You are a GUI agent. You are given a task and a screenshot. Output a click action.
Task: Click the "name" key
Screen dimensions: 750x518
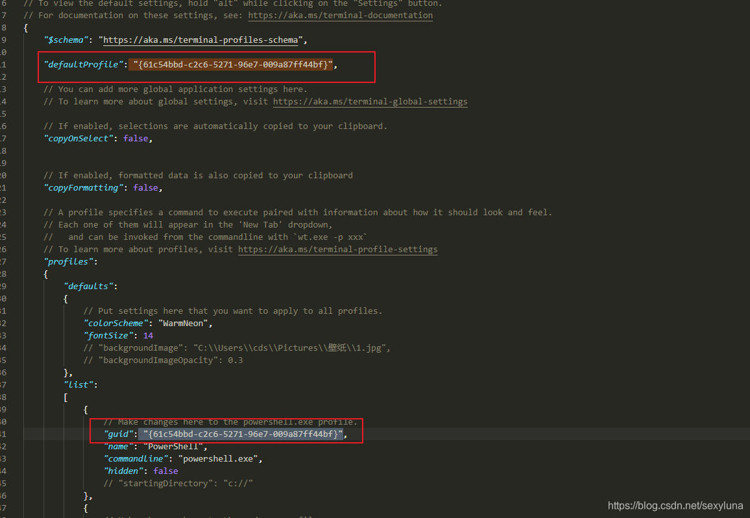(x=118, y=447)
